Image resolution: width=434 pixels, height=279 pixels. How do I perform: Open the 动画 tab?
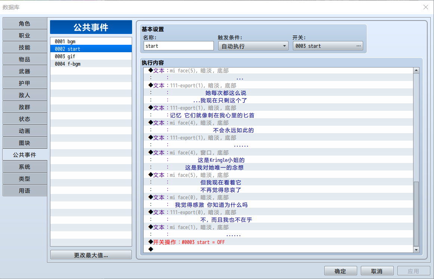click(x=25, y=131)
